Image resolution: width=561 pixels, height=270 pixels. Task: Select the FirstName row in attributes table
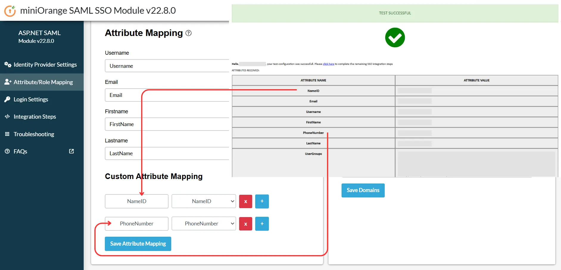(x=395, y=122)
